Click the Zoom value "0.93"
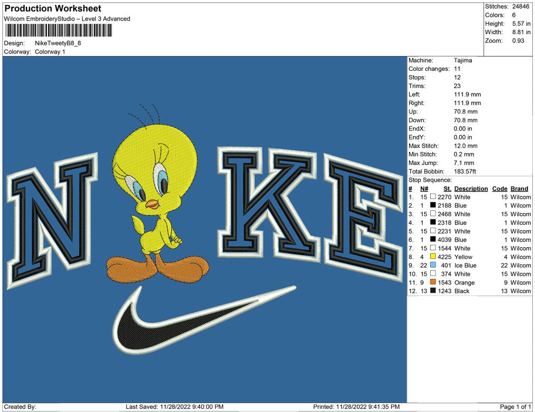 518,41
